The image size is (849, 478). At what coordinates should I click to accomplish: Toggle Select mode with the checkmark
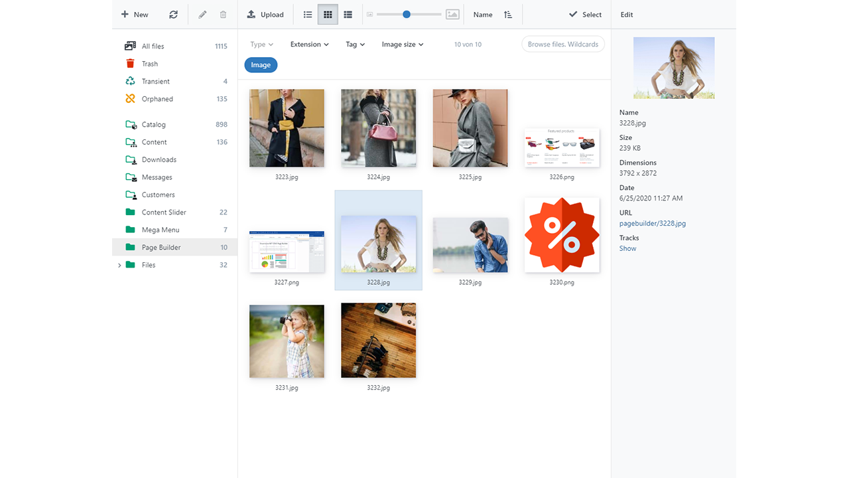point(585,15)
